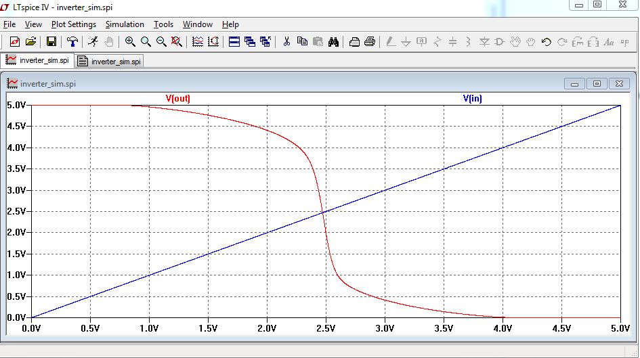Click the Autorange plot icon

198,42
